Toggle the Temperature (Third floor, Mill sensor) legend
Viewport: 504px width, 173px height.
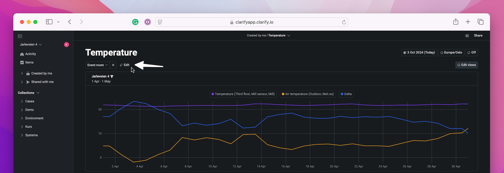pyautogui.click(x=243, y=94)
